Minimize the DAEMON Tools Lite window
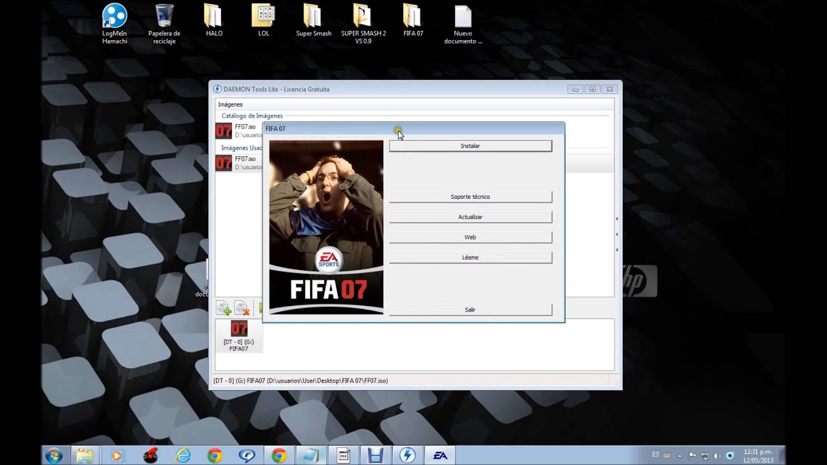The height and width of the screenshot is (465, 827). point(575,89)
